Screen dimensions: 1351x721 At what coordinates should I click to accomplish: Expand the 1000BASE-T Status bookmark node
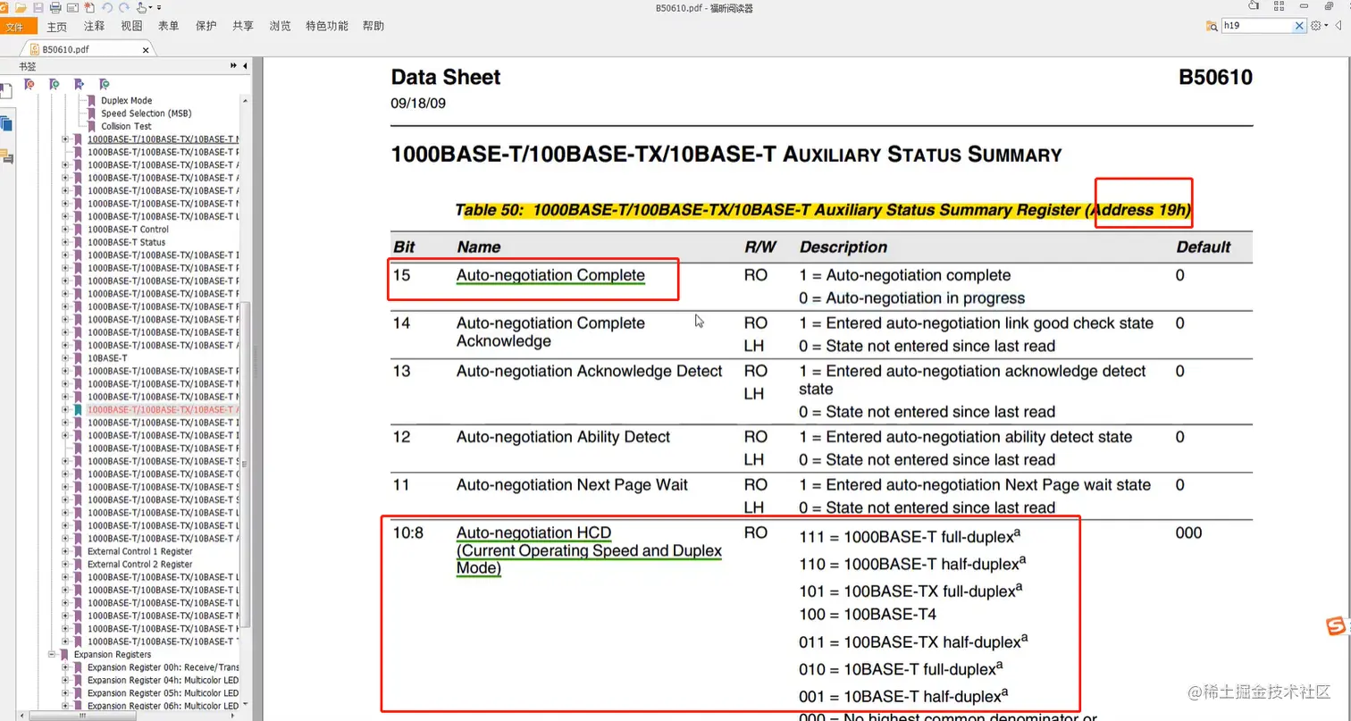(64, 242)
